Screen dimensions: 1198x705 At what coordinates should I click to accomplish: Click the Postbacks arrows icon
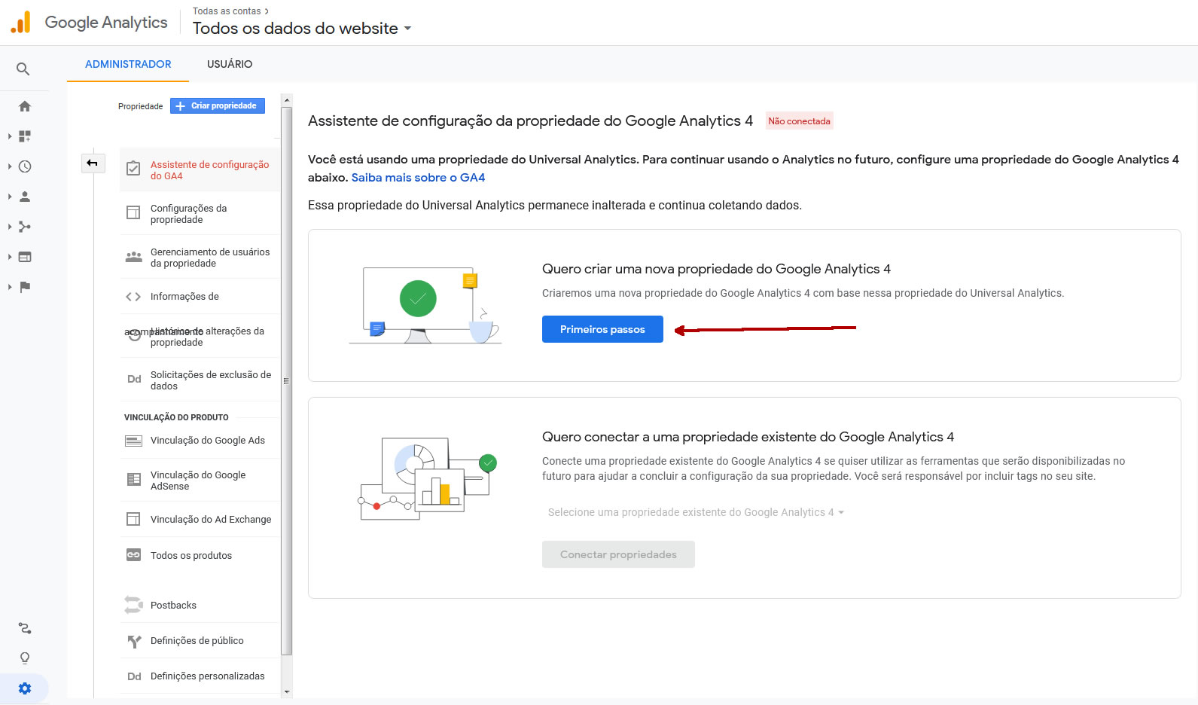click(133, 605)
